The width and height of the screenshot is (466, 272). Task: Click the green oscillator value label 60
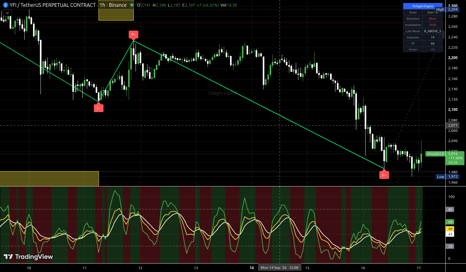click(x=450, y=222)
